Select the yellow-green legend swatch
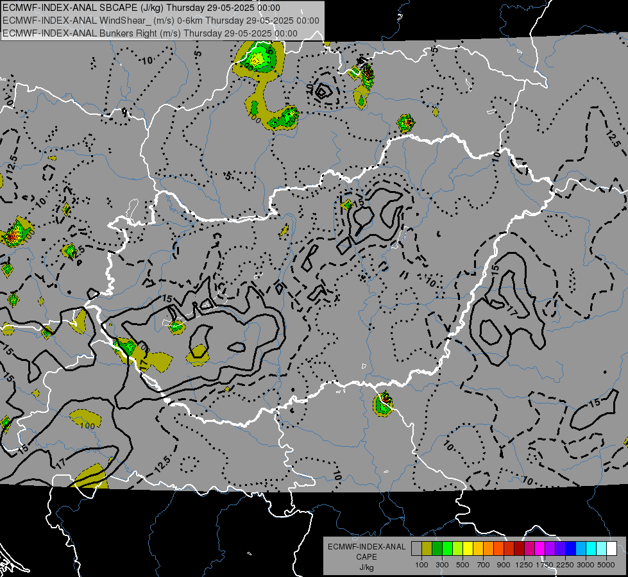628x577 pixels. 458,549
